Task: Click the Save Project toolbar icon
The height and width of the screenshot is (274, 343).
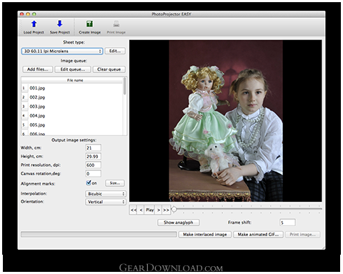Action: [x=59, y=24]
